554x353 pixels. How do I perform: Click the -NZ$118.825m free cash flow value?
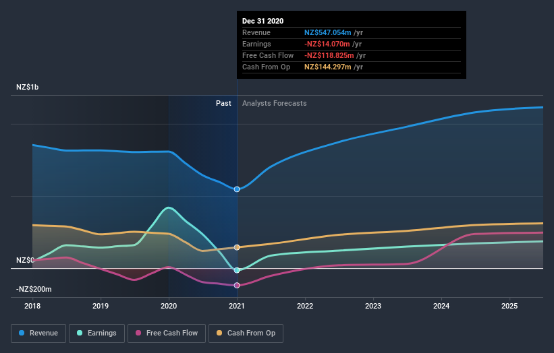(x=329, y=55)
